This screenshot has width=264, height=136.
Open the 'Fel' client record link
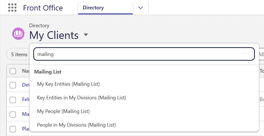(x=26, y=99)
